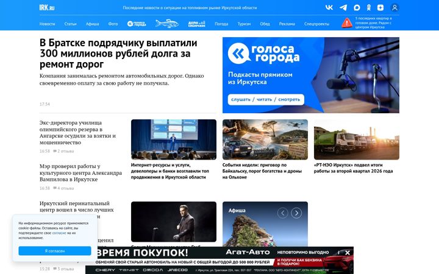Open article about Ангарск ex-director bribes

[x=77, y=133]
